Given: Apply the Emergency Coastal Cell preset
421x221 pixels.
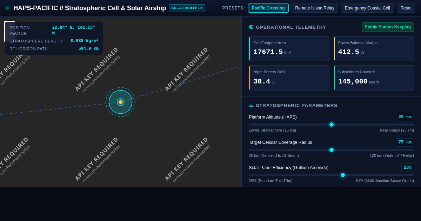Looking at the screenshot, I should point(367,8).
